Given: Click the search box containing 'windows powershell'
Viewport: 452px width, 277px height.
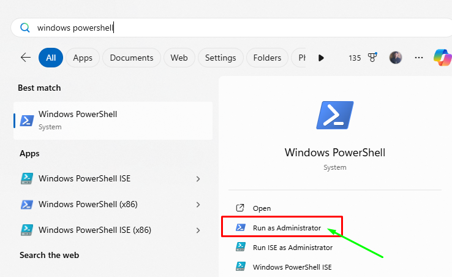Looking at the screenshot, I should [231, 28].
